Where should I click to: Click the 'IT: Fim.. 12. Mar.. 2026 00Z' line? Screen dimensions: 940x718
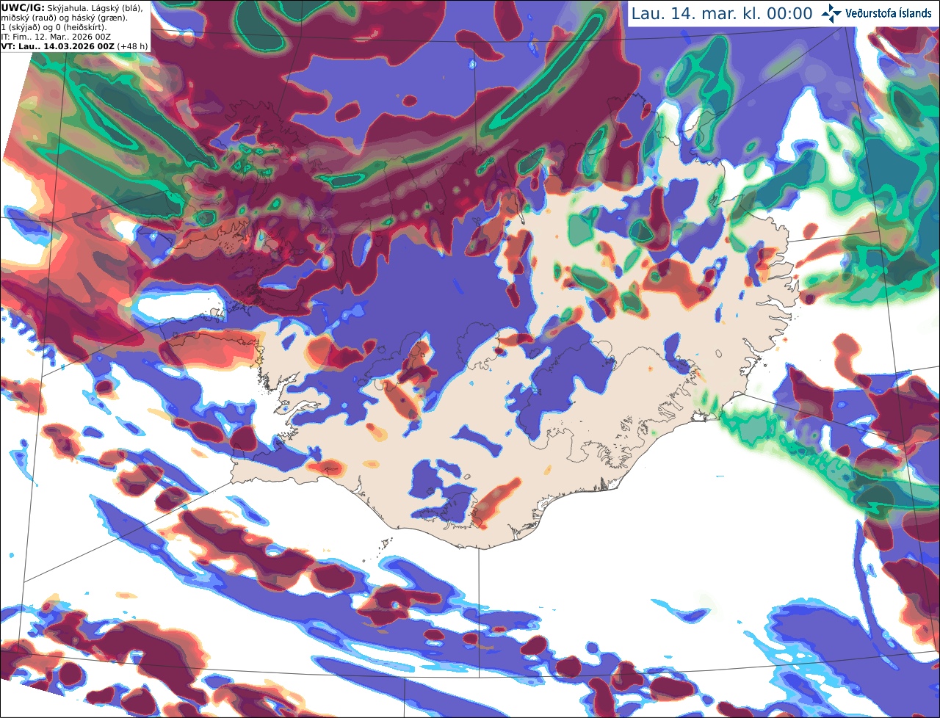tap(55, 36)
